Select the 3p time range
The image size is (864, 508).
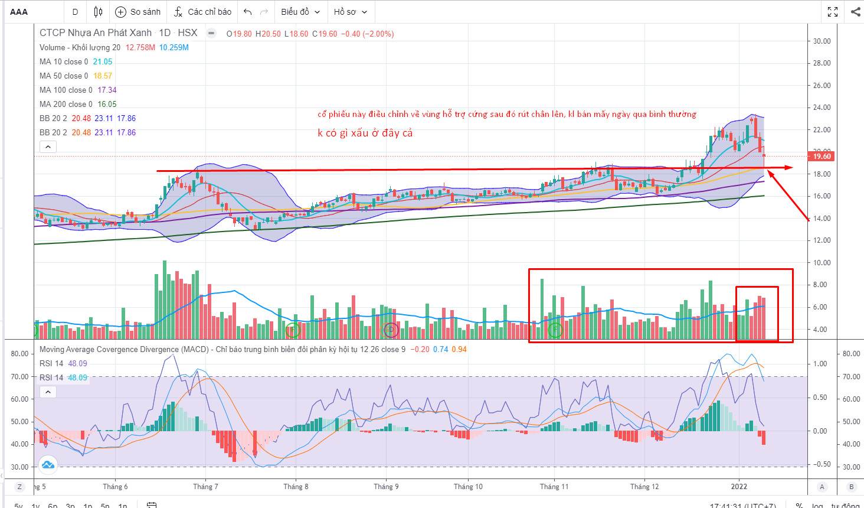coord(70,506)
